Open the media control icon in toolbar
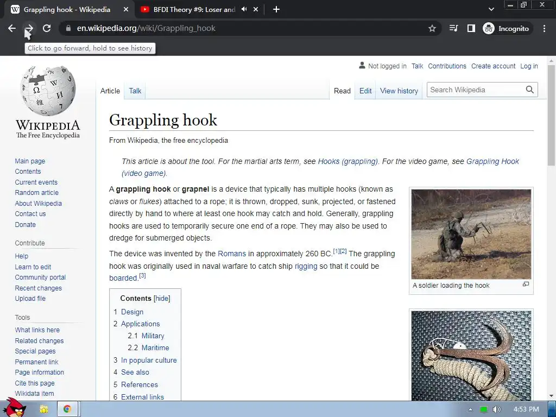Screen dimensions: 556x417 coord(453,28)
